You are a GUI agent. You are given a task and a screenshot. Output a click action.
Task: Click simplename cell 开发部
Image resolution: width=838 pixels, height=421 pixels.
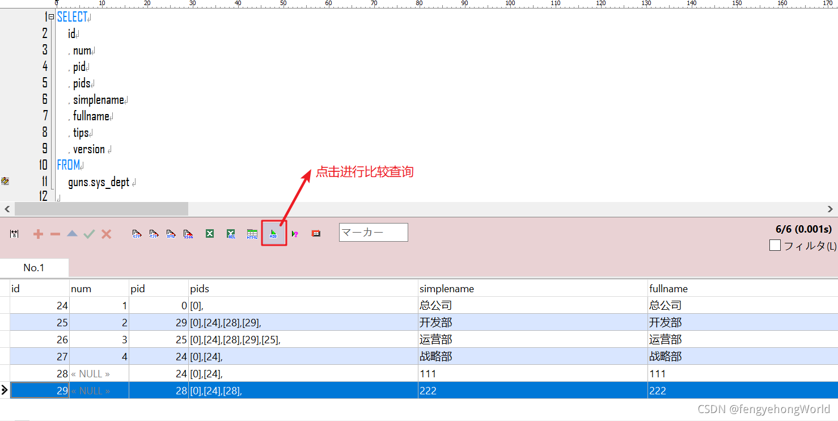pos(533,322)
